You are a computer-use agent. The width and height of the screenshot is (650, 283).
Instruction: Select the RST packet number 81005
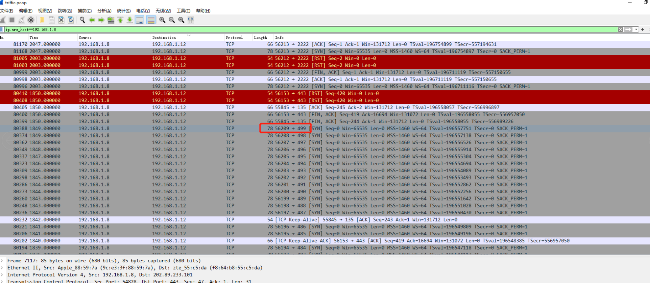coord(325,58)
